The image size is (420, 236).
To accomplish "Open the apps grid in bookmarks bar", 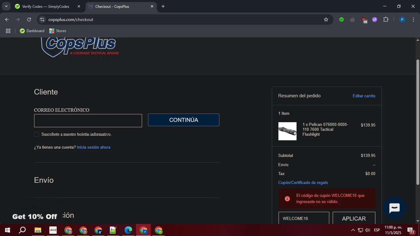I will (x=8, y=31).
